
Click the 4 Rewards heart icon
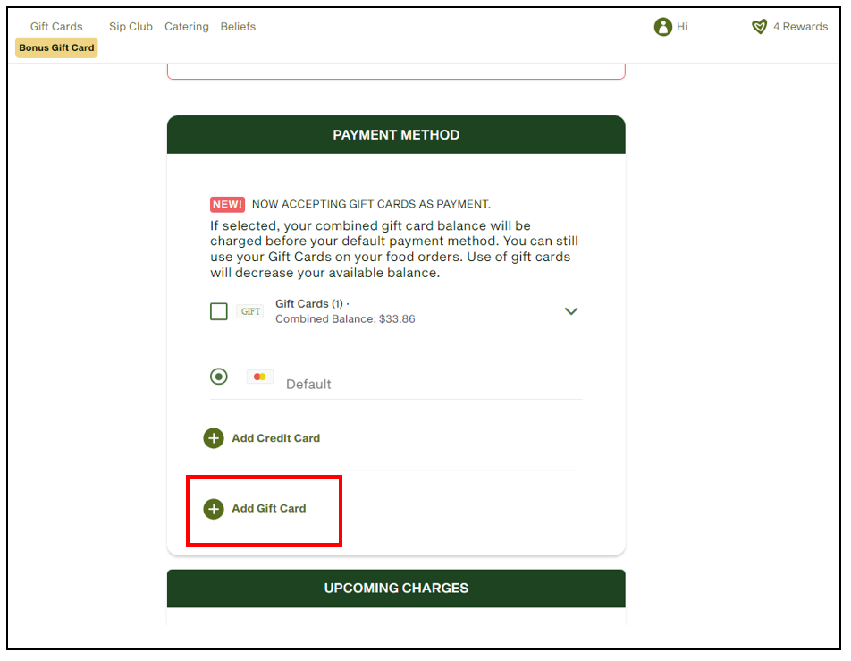pyautogui.click(x=761, y=26)
